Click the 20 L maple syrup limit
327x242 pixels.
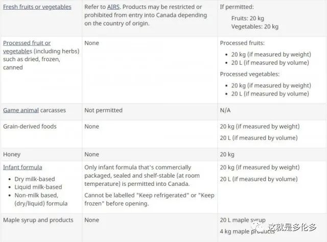(x=243, y=220)
